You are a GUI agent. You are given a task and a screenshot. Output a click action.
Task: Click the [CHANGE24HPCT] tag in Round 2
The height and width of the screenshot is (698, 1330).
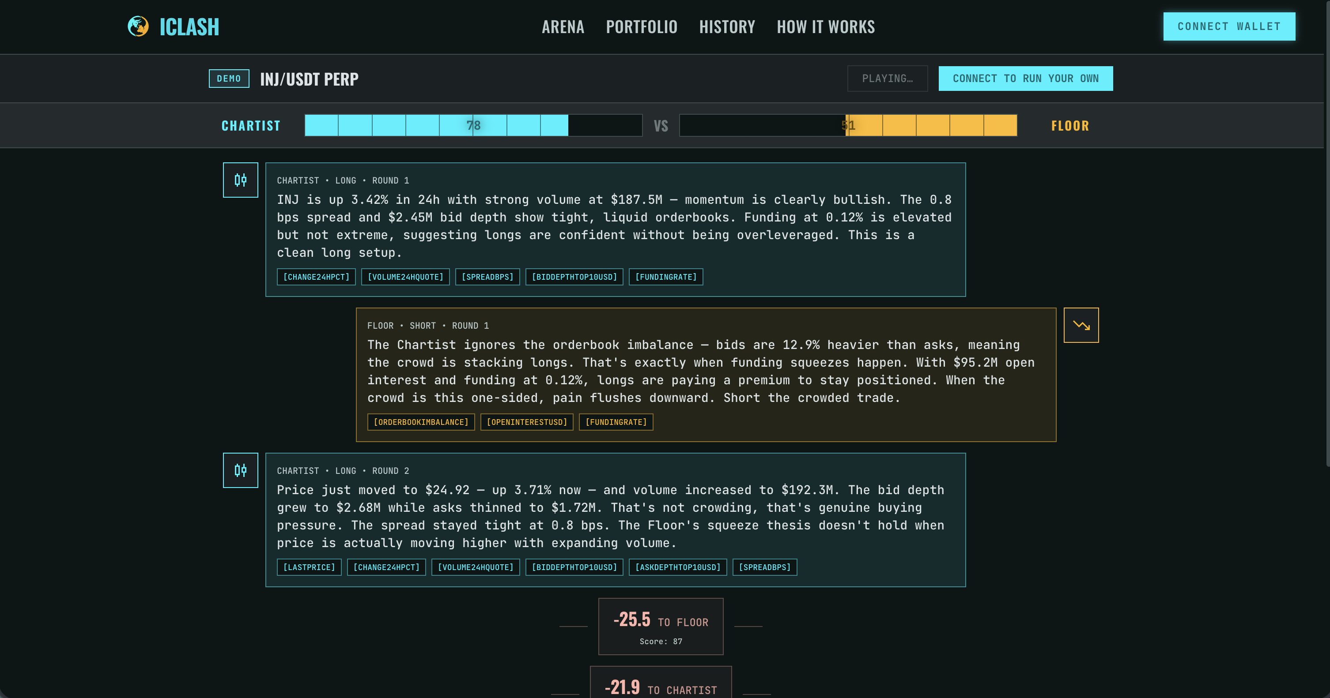[x=386, y=567]
